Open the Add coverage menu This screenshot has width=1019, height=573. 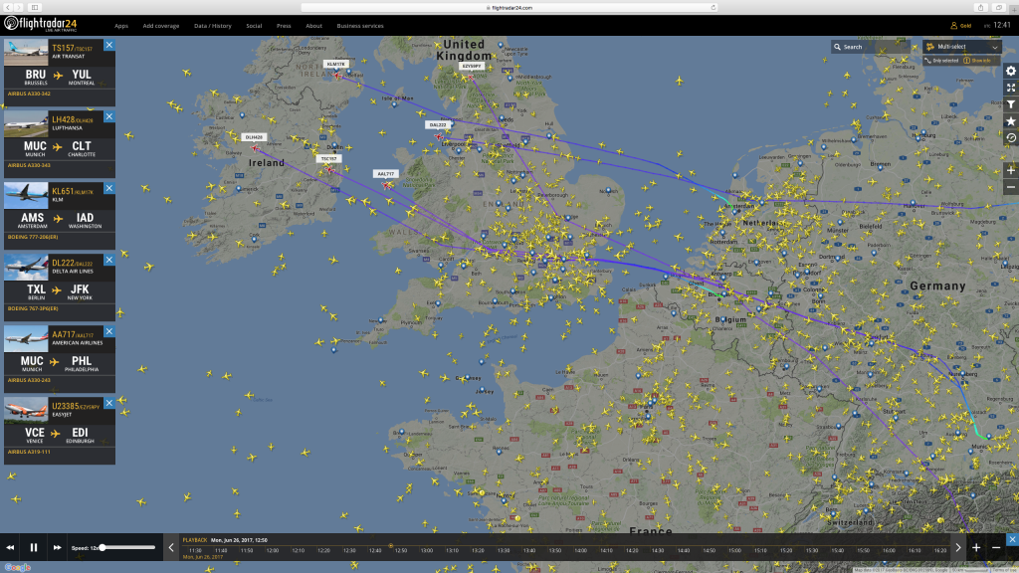click(x=160, y=26)
